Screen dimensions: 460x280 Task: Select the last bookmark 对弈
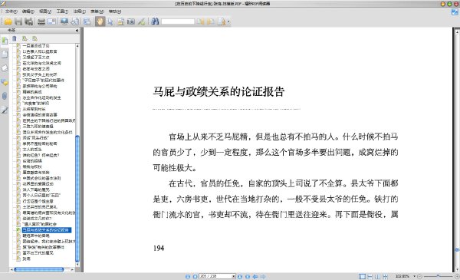point(26,259)
